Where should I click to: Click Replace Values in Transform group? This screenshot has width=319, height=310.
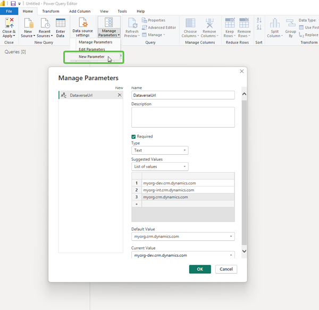(x=308, y=35)
